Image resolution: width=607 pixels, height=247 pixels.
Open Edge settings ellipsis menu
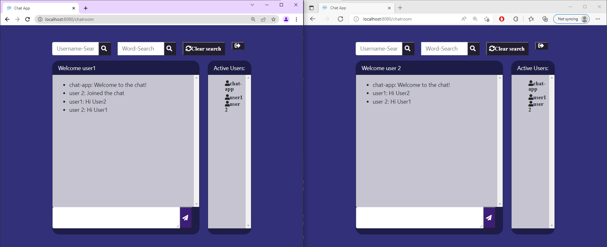tap(598, 19)
